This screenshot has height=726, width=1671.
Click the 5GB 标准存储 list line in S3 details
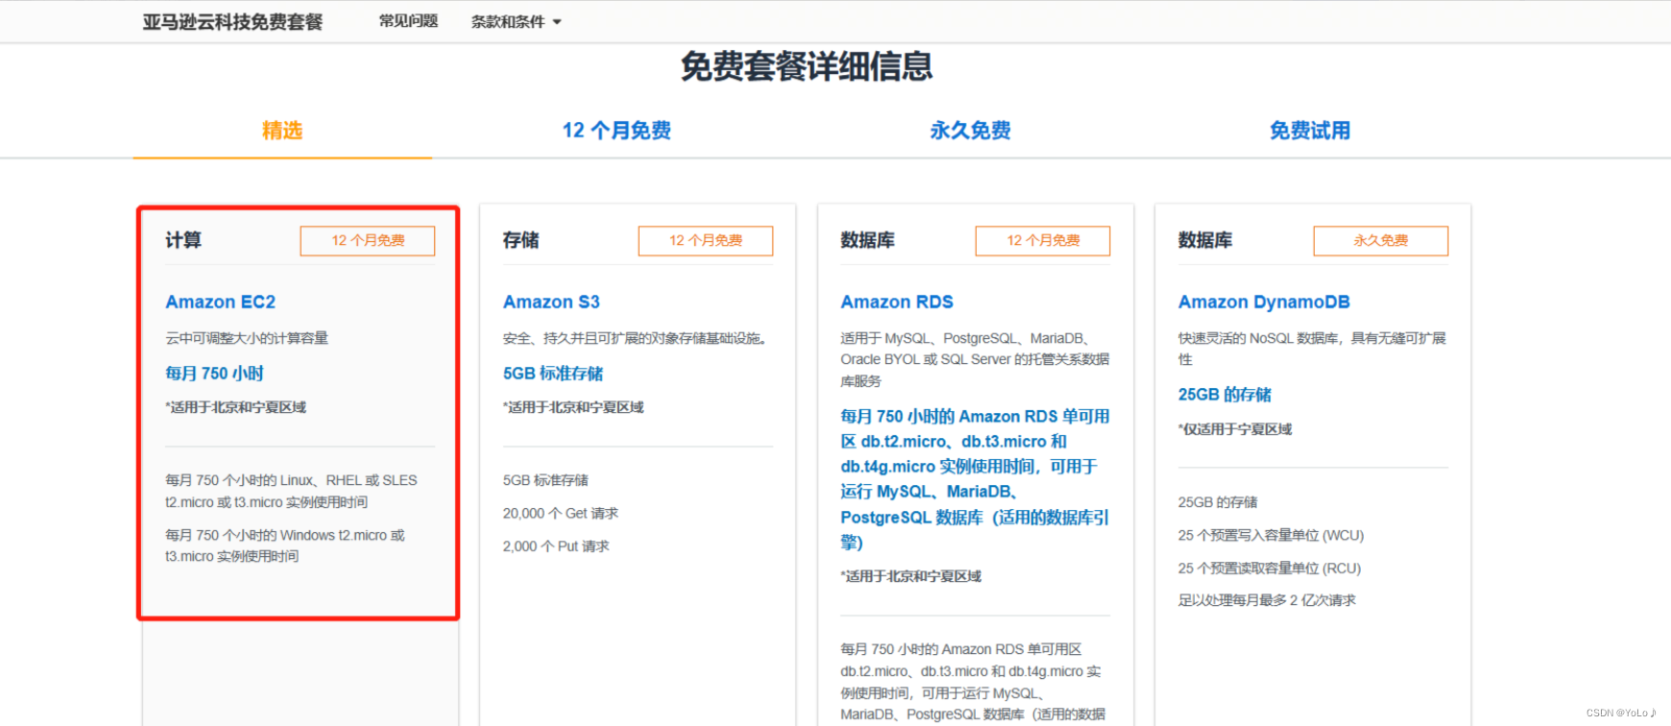545,480
